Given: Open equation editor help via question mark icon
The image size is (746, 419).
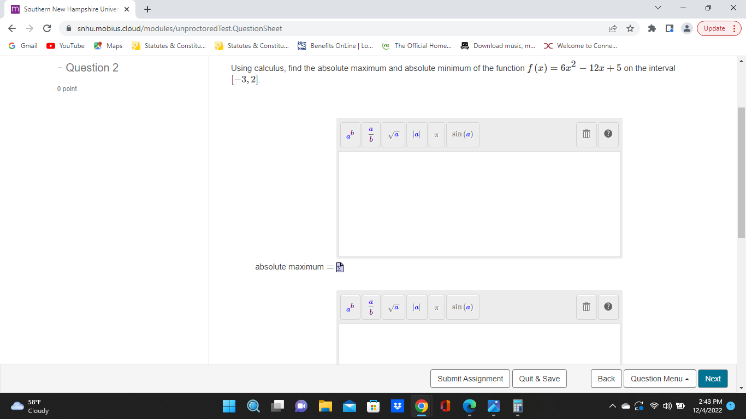Looking at the screenshot, I should pos(608,134).
